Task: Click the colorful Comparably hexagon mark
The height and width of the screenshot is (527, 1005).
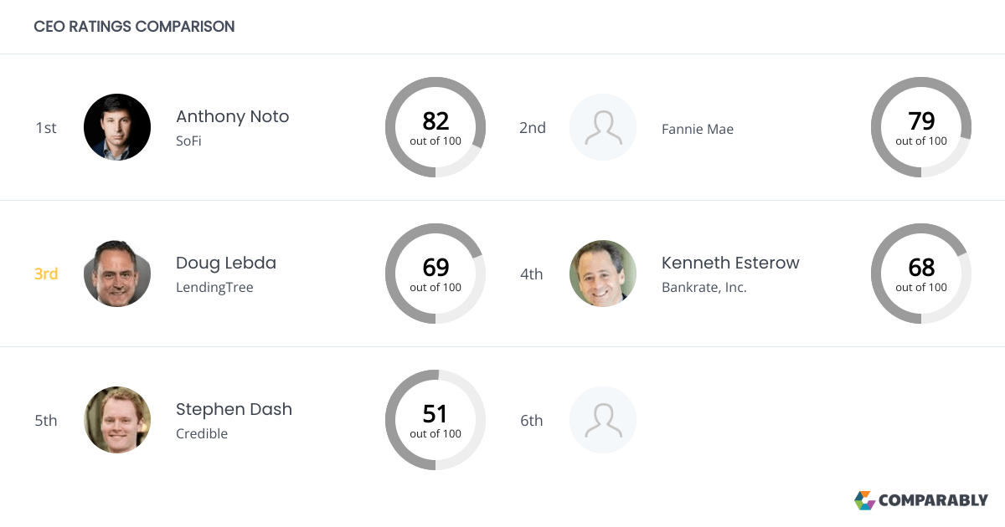Action: (x=864, y=500)
